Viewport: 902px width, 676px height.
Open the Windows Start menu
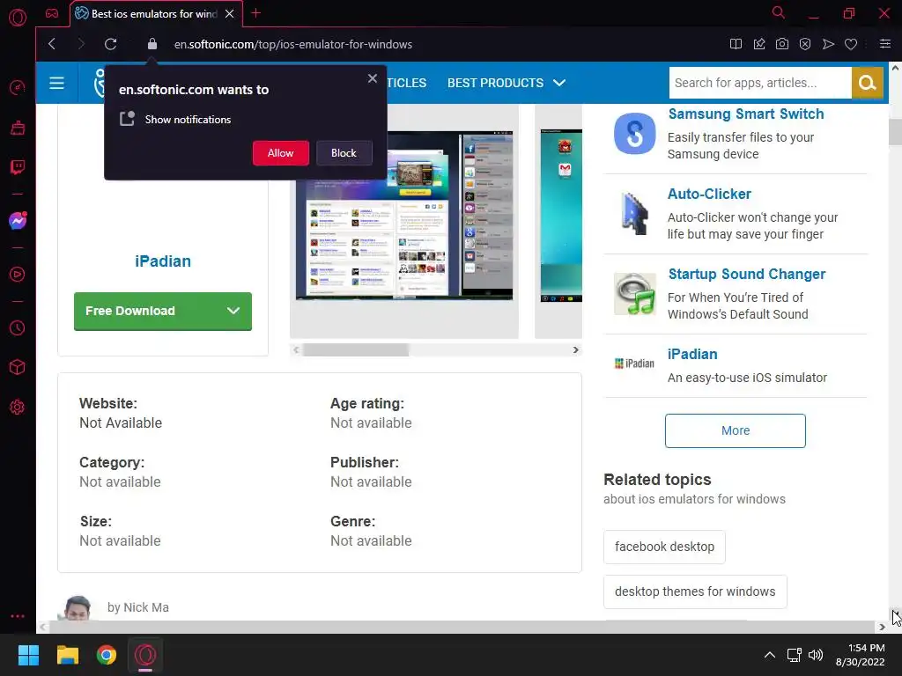(x=28, y=655)
